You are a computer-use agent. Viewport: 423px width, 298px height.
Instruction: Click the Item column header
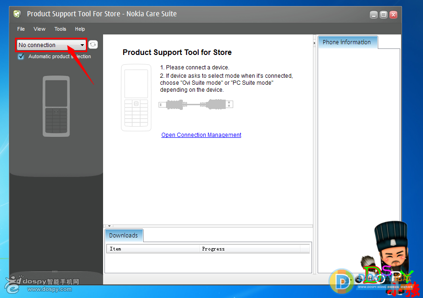click(x=153, y=249)
